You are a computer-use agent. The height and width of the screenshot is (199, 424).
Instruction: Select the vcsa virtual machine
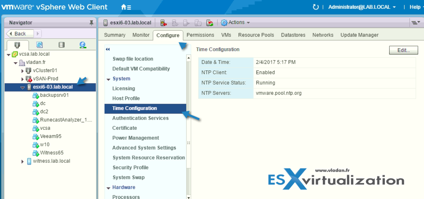(x=45, y=128)
